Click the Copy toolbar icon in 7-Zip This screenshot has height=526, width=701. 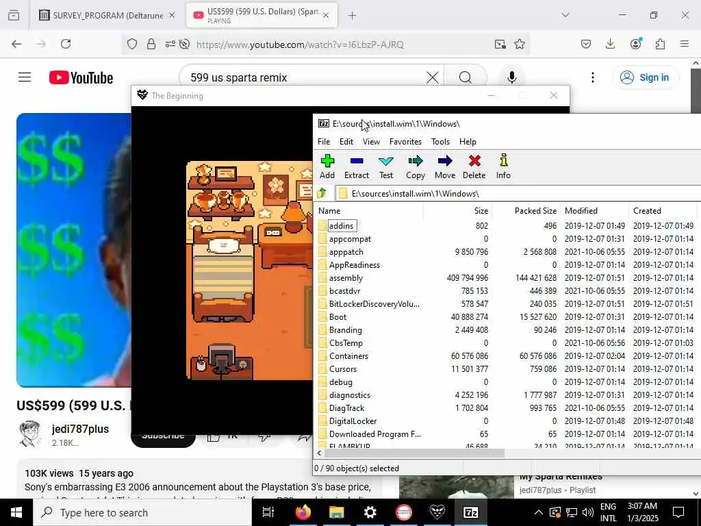[x=416, y=167]
